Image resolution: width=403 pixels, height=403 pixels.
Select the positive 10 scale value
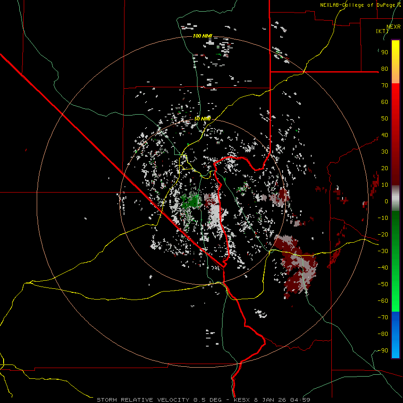385,185
